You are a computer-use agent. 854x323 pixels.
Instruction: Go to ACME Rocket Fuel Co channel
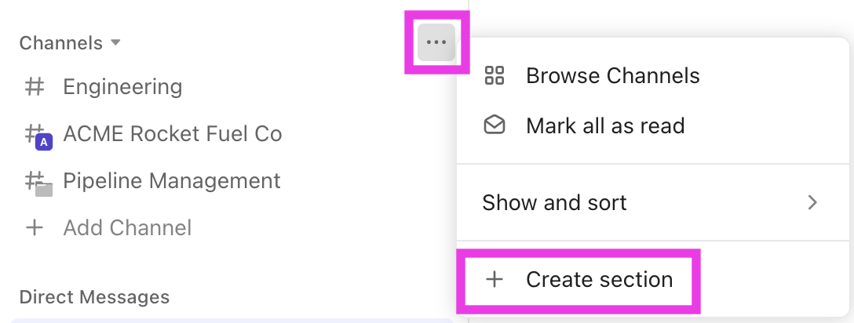(x=172, y=134)
